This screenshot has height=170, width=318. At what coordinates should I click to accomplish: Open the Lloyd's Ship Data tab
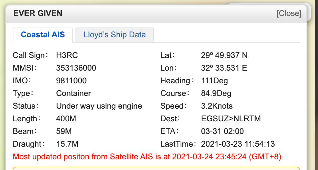115,35
